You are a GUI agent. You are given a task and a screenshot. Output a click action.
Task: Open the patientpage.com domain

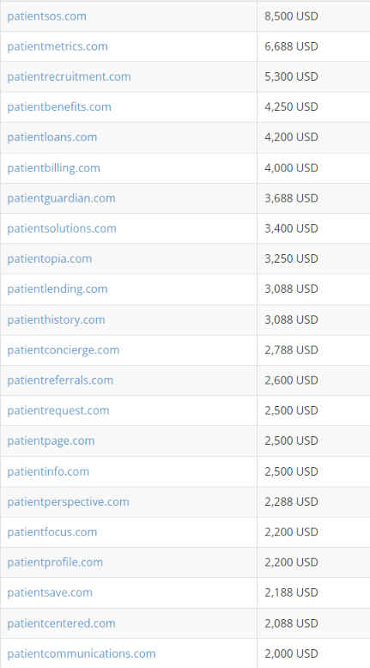(x=51, y=441)
